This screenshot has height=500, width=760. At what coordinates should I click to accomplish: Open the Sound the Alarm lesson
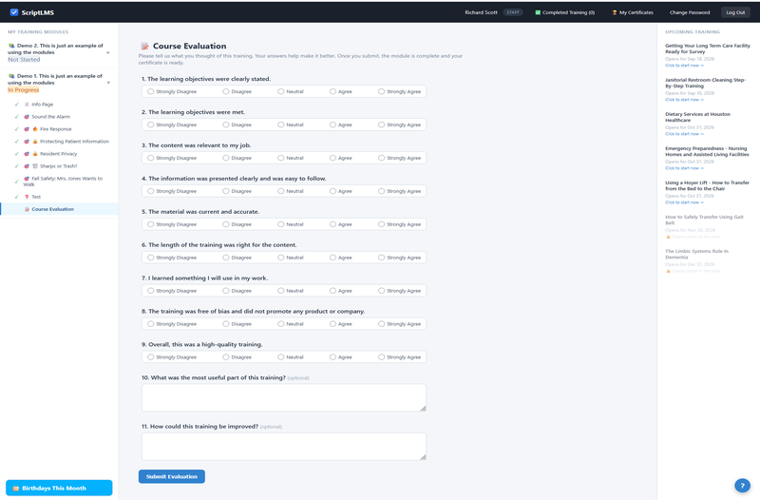pos(51,117)
